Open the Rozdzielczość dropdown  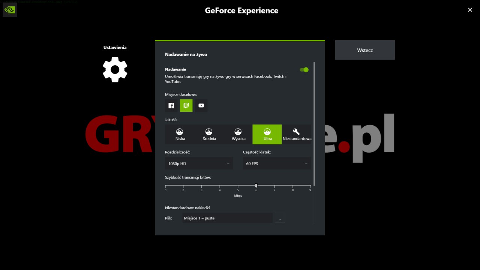(x=199, y=163)
